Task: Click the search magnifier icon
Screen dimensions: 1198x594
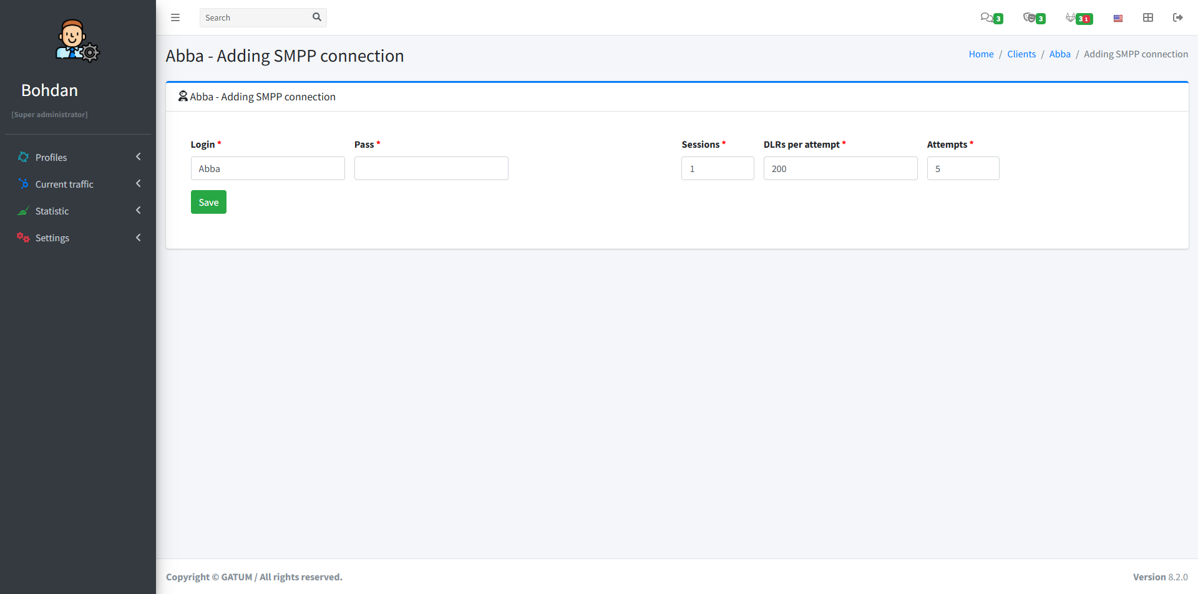Action: click(x=316, y=17)
